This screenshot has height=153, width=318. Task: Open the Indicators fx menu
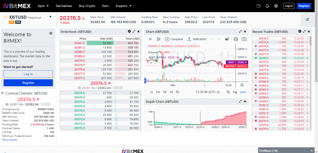tap(197, 39)
